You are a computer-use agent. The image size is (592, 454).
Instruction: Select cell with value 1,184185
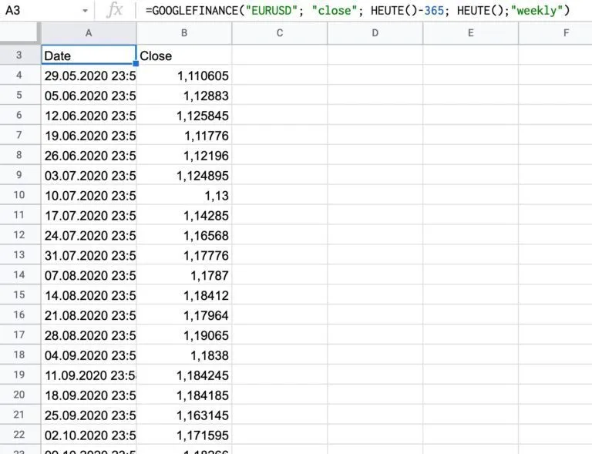184,395
